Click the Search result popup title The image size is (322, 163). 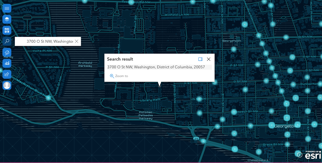(x=120, y=59)
